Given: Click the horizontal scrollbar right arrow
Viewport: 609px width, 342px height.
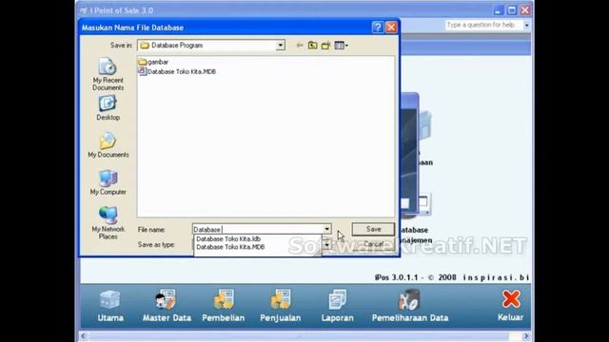Looking at the screenshot, I should (x=526, y=335).
